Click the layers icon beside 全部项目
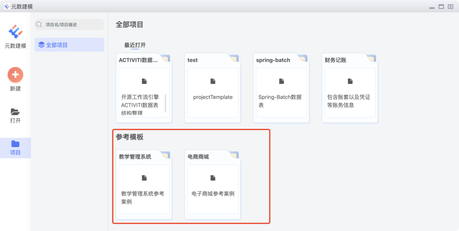Viewport: 459px width, 231px height. coord(41,45)
